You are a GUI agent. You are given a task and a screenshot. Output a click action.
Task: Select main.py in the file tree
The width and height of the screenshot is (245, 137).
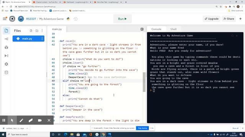click(28, 39)
